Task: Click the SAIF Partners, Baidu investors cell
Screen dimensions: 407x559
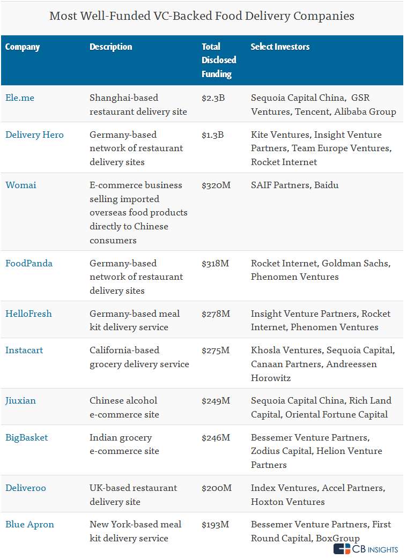Action: [294, 185]
